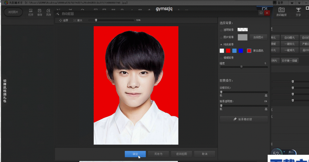Select the 图片背景 radio option
The height and width of the screenshot is (162, 309).
pyautogui.click(x=221, y=37)
